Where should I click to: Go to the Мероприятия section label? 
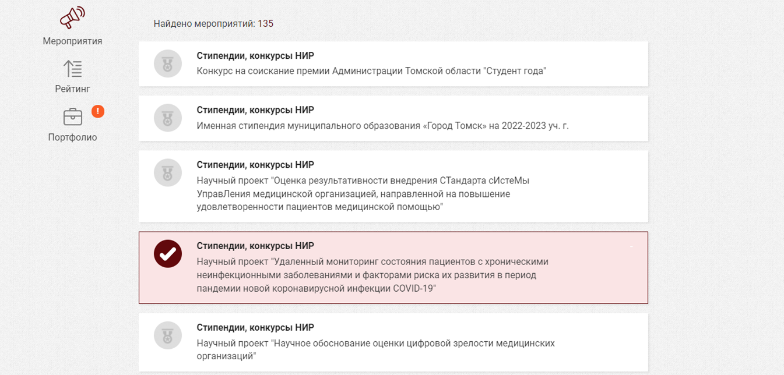click(72, 41)
